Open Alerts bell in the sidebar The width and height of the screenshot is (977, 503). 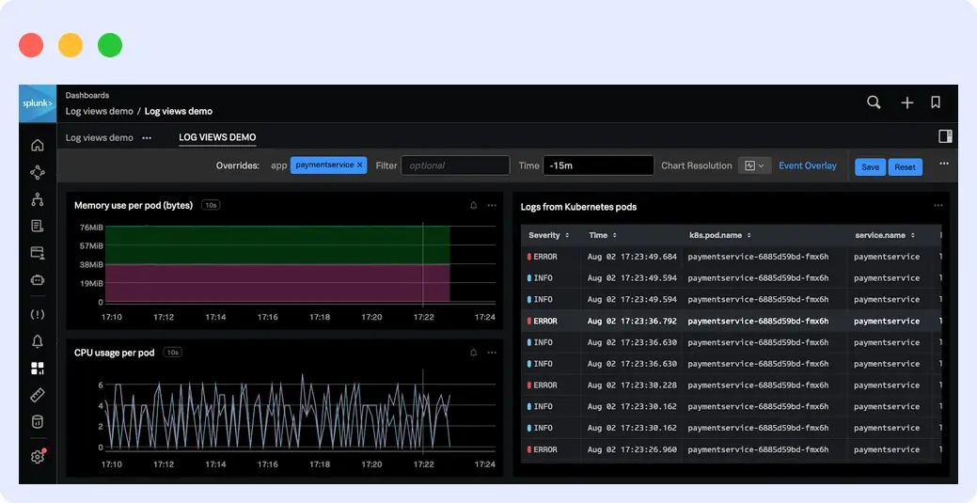pos(38,341)
